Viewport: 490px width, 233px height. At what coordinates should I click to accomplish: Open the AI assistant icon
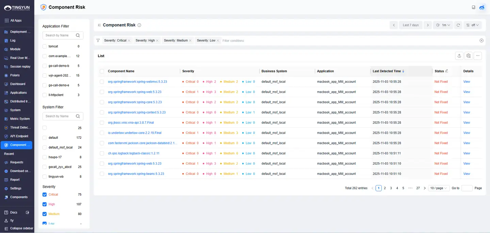[x=482, y=7]
